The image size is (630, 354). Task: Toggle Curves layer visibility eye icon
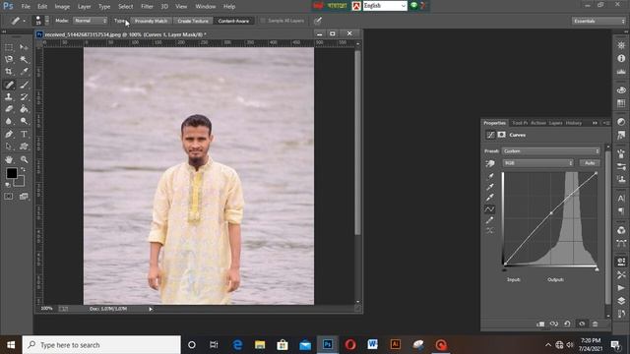point(582,324)
